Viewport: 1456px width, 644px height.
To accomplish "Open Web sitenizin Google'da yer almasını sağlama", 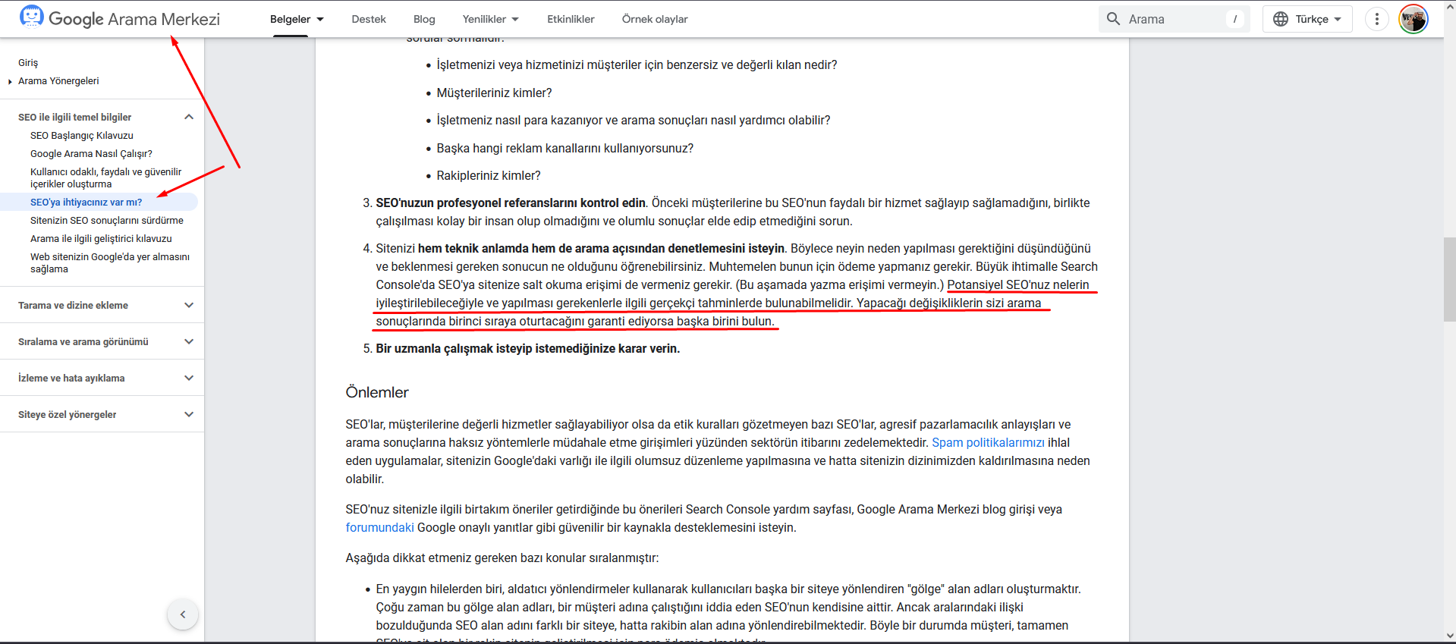I will [110, 262].
